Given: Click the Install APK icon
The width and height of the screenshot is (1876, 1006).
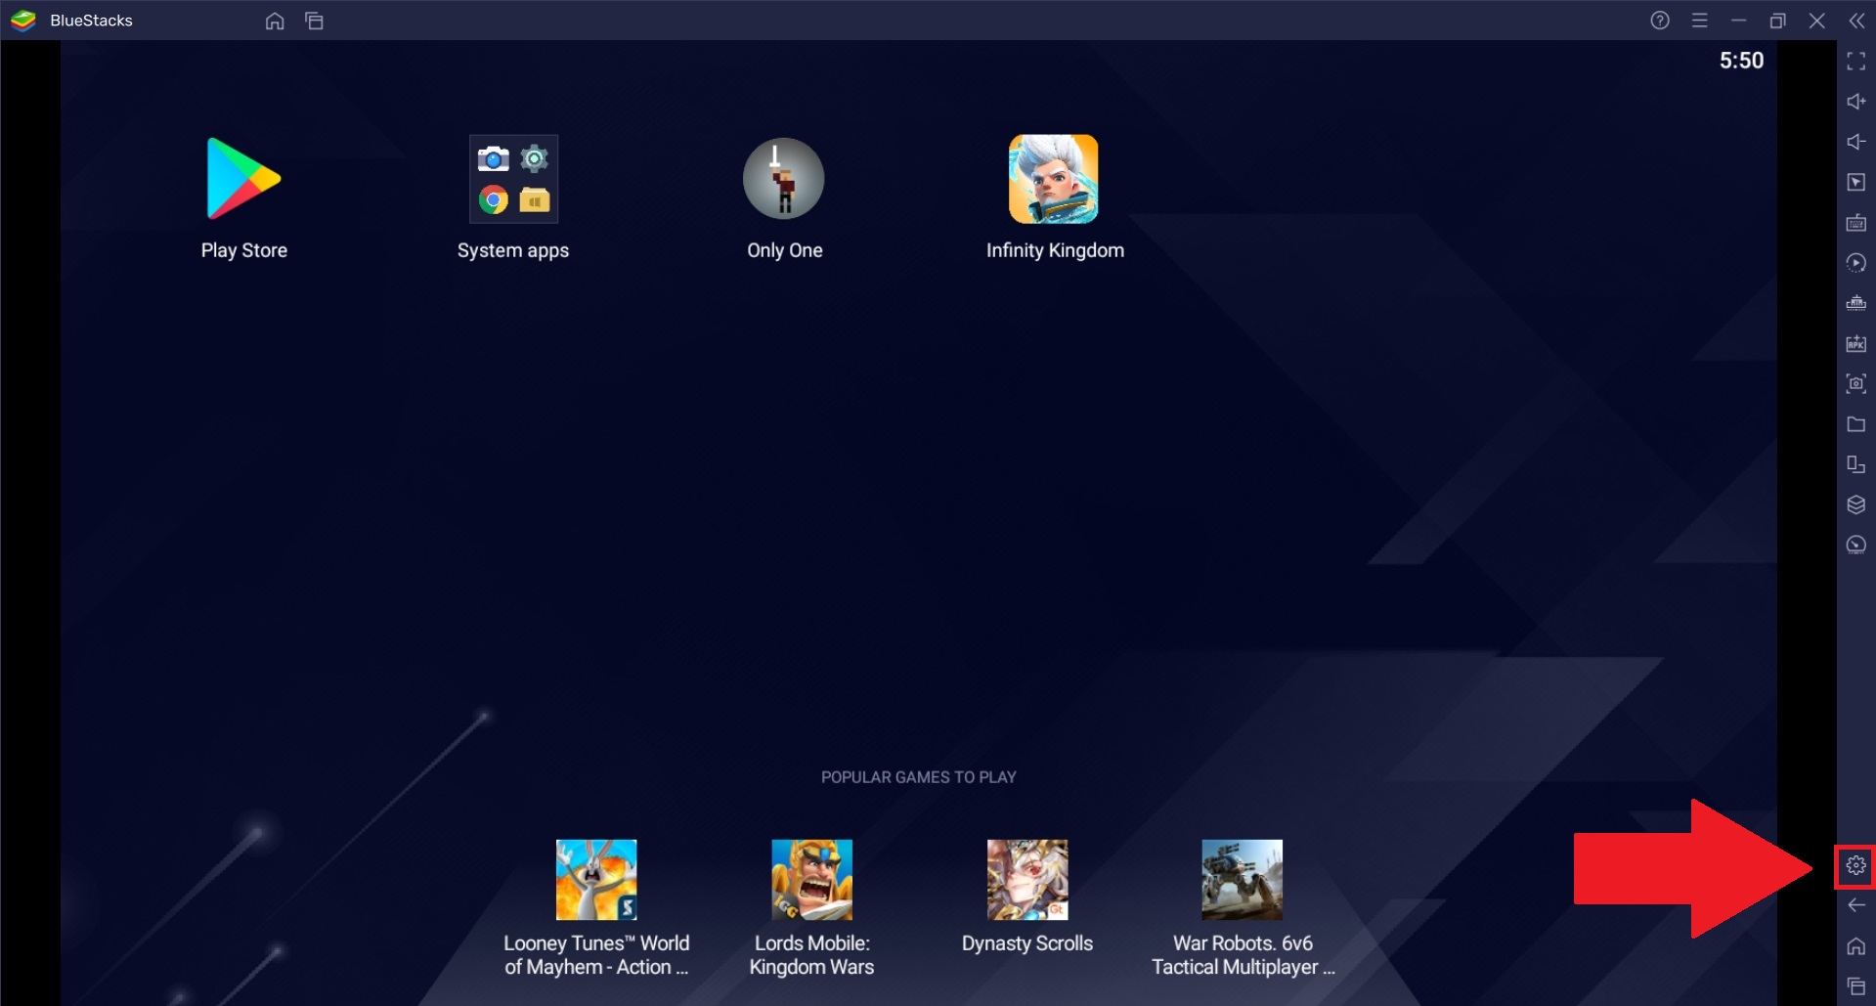Looking at the screenshot, I should click(1856, 344).
